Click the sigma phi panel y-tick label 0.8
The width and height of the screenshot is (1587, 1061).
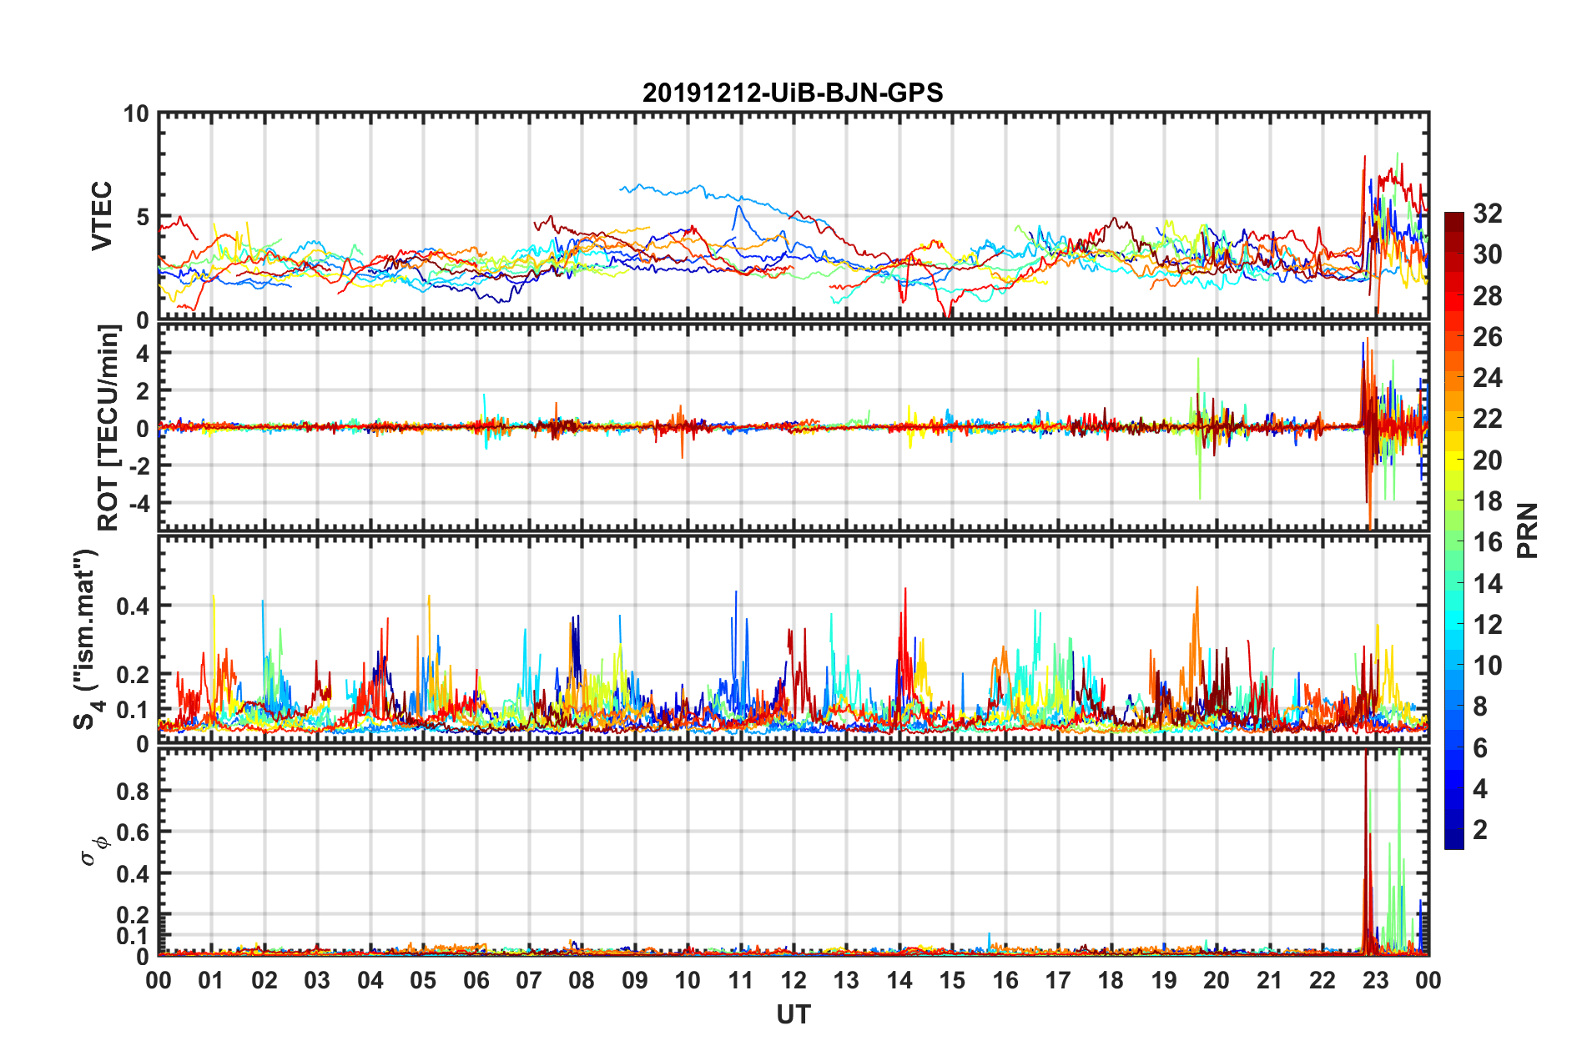pos(134,791)
